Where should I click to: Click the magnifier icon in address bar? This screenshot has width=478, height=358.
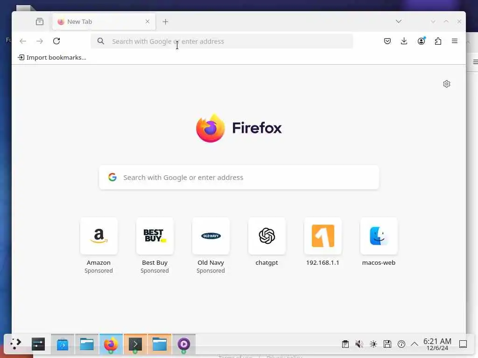[101, 41]
